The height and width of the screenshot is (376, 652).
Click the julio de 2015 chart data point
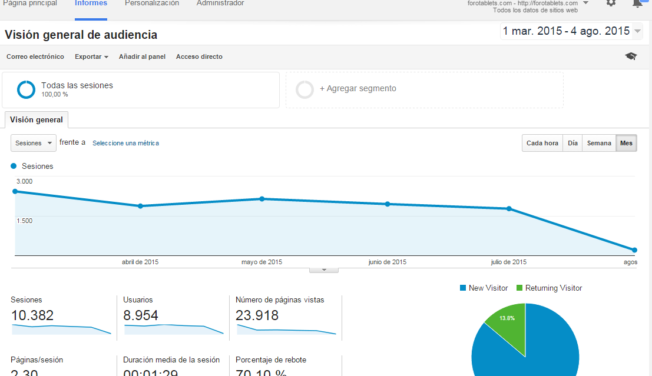pyautogui.click(x=509, y=208)
